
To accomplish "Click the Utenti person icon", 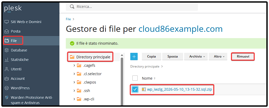I will tap(7, 69).
